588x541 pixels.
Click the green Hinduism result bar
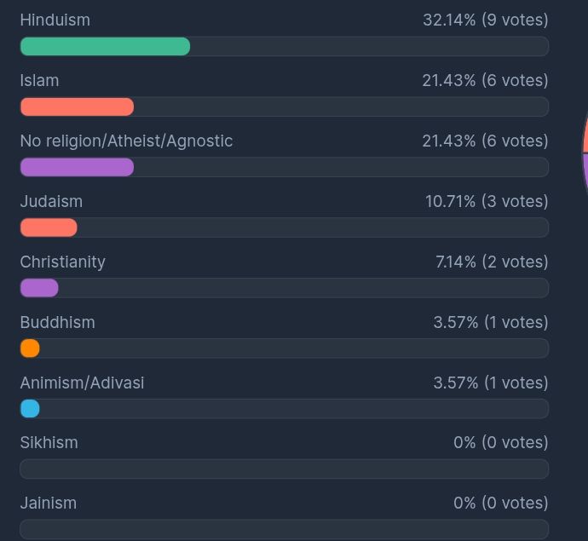click(105, 47)
